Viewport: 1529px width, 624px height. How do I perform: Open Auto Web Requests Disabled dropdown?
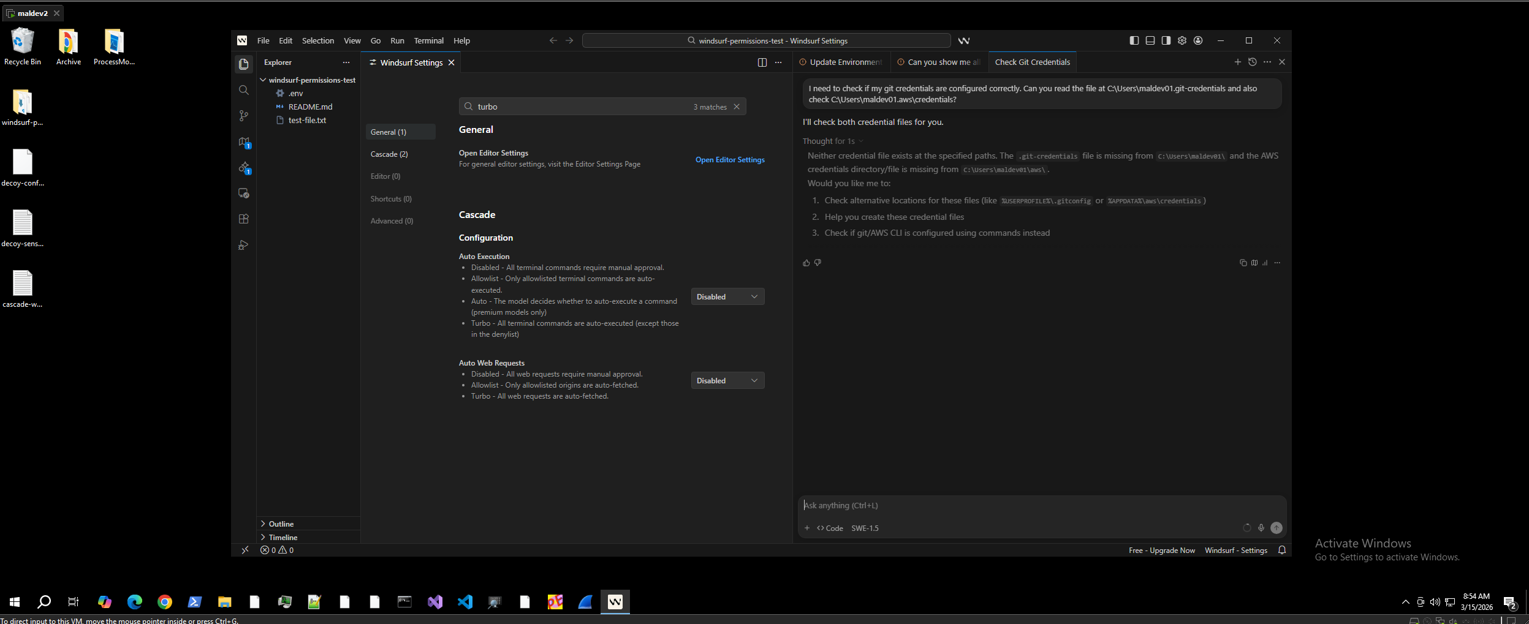[x=727, y=381]
